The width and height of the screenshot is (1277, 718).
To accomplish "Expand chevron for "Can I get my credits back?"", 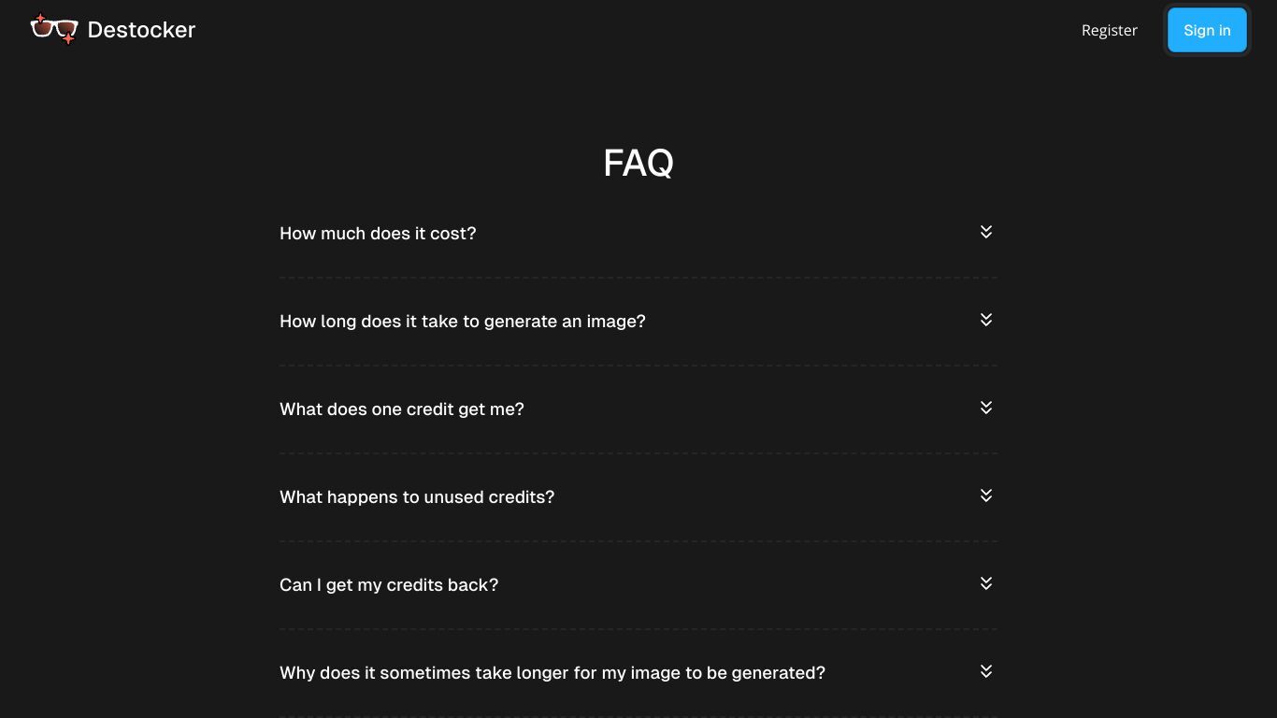I will pyautogui.click(x=985, y=583).
